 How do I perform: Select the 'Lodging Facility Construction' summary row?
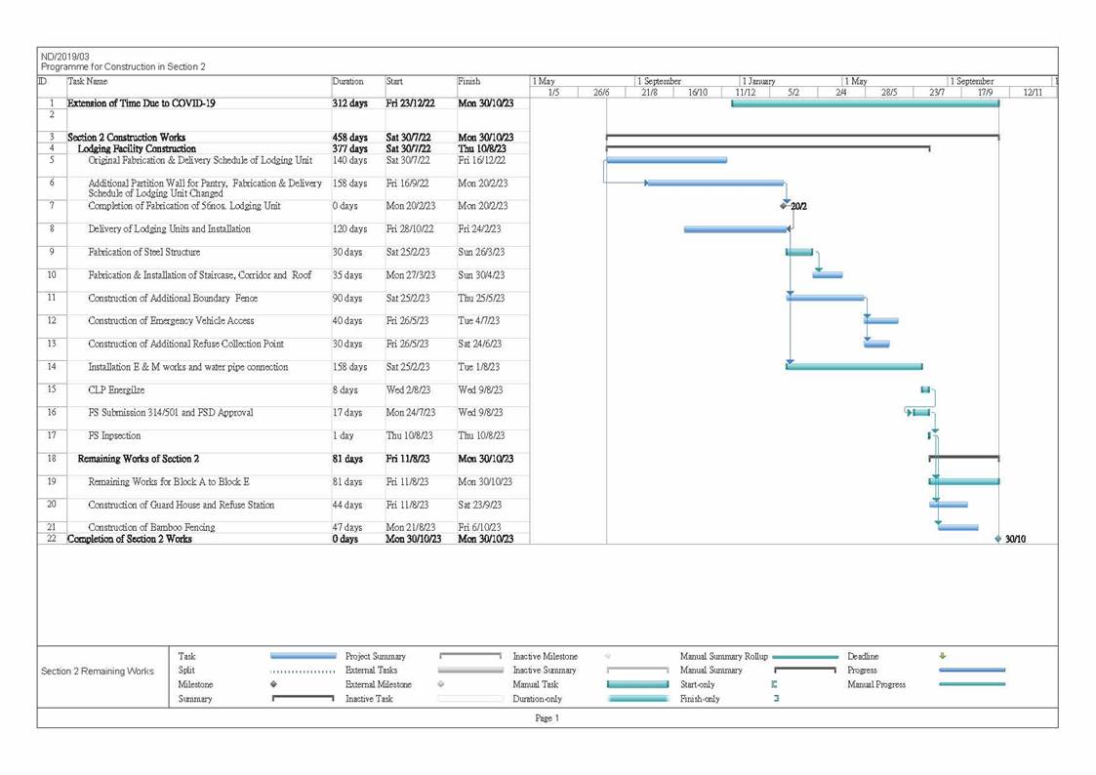[137, 148]
